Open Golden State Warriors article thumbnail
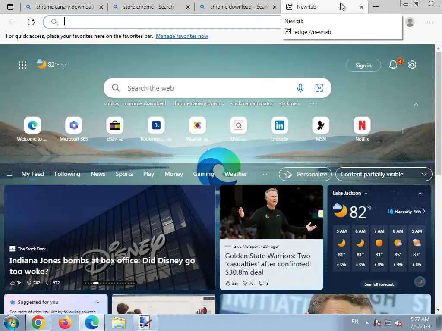This screenshot has height=331, width=442. click(271, 212)
